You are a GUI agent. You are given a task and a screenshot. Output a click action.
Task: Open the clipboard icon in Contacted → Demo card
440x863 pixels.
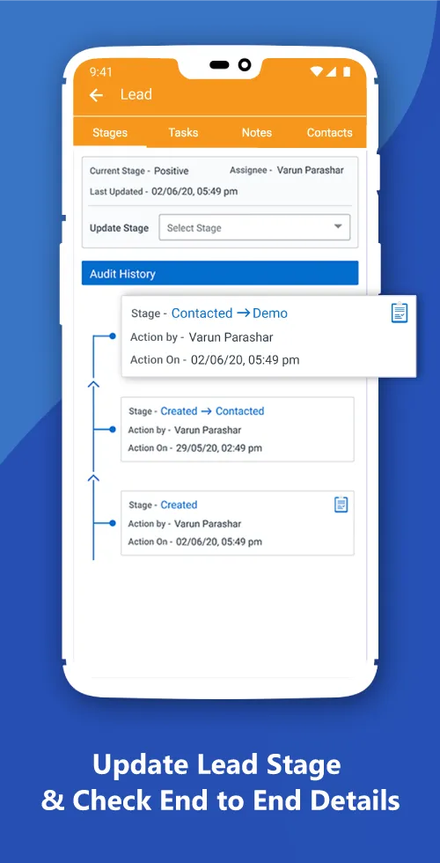400,313
